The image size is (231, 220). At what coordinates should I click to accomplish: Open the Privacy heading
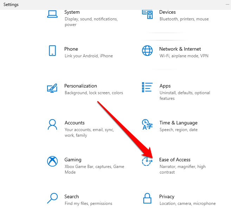(x=167, y=197)
